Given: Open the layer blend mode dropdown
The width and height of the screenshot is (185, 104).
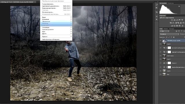Looking at the screenshot, I should pos(169,34).
